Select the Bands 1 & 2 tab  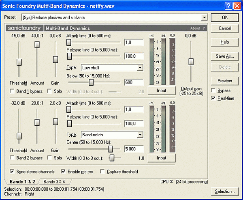click(x=22, y=181)
